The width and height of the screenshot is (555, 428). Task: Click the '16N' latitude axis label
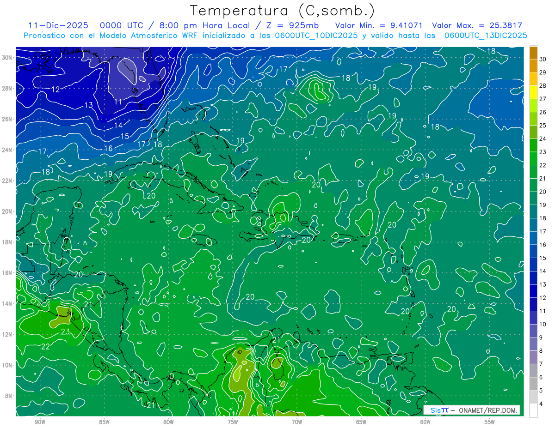click(x=8, y=273)
